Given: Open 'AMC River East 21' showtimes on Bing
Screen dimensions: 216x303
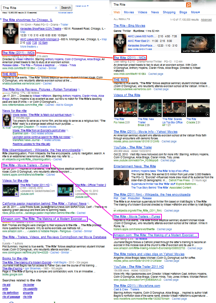Looking at the screenshot, I should pos(139,41).
